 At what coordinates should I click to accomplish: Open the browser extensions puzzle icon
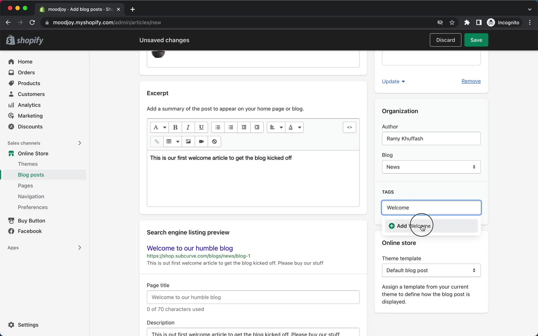tap(467, 22)
